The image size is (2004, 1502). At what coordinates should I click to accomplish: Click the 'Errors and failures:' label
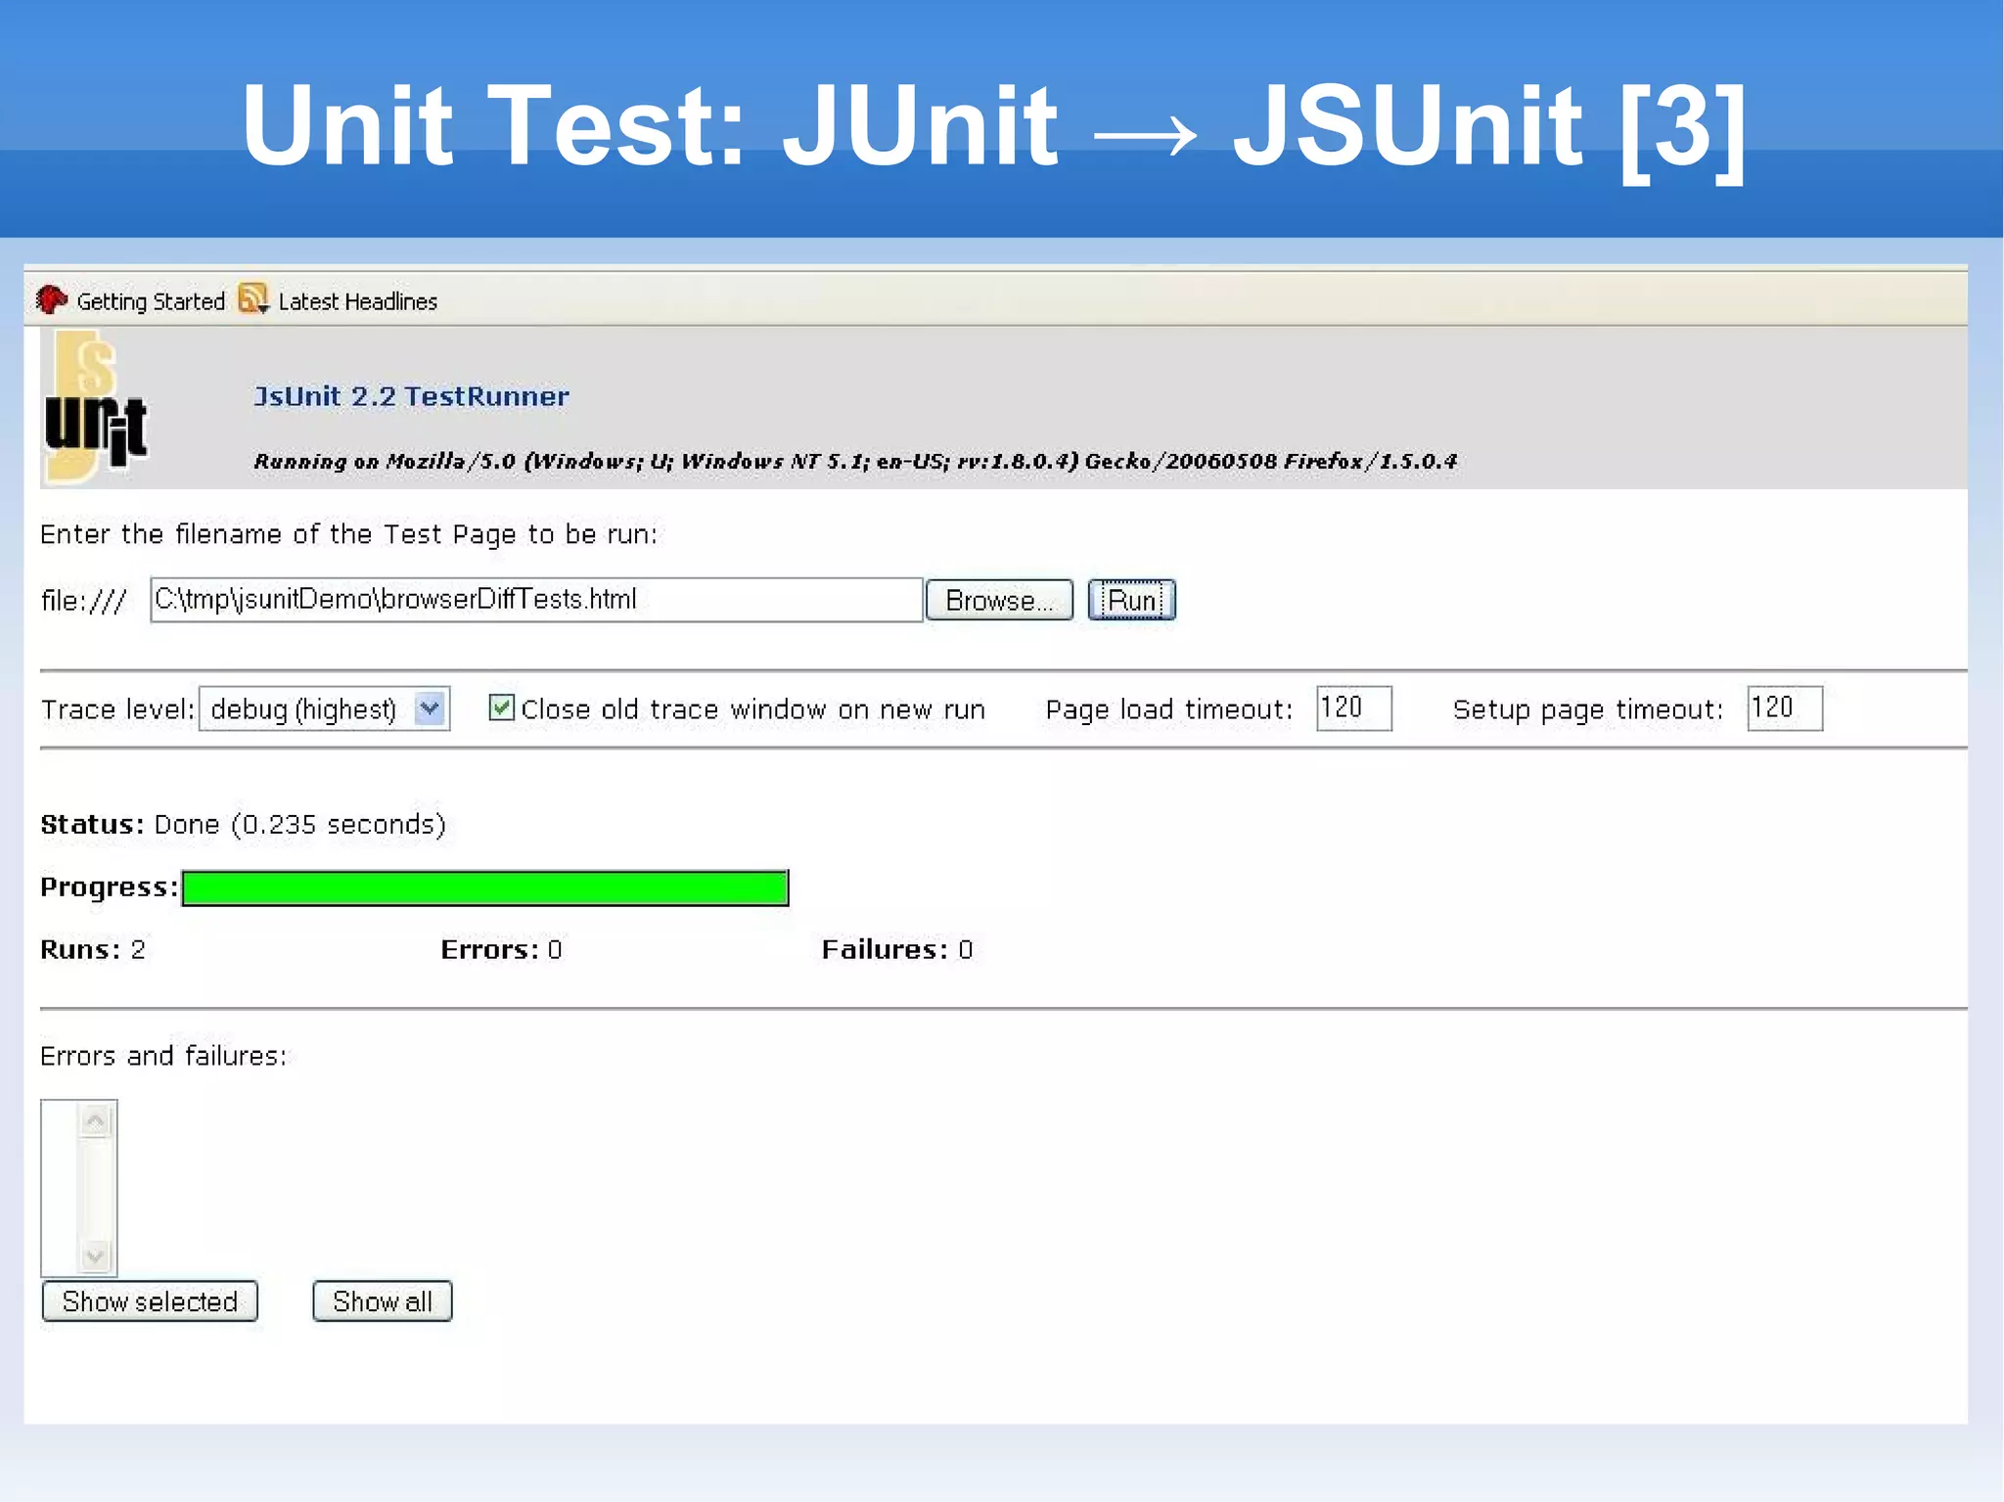click(163, 1056)
